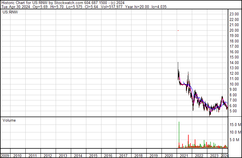The width and height of the screenshot is (242, 158).
Task: Click the red dot at 20.00 level
Action: 178,31
